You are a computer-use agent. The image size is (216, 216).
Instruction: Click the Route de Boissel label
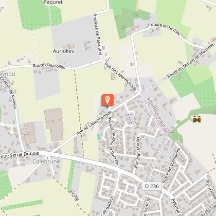point(166,29)
